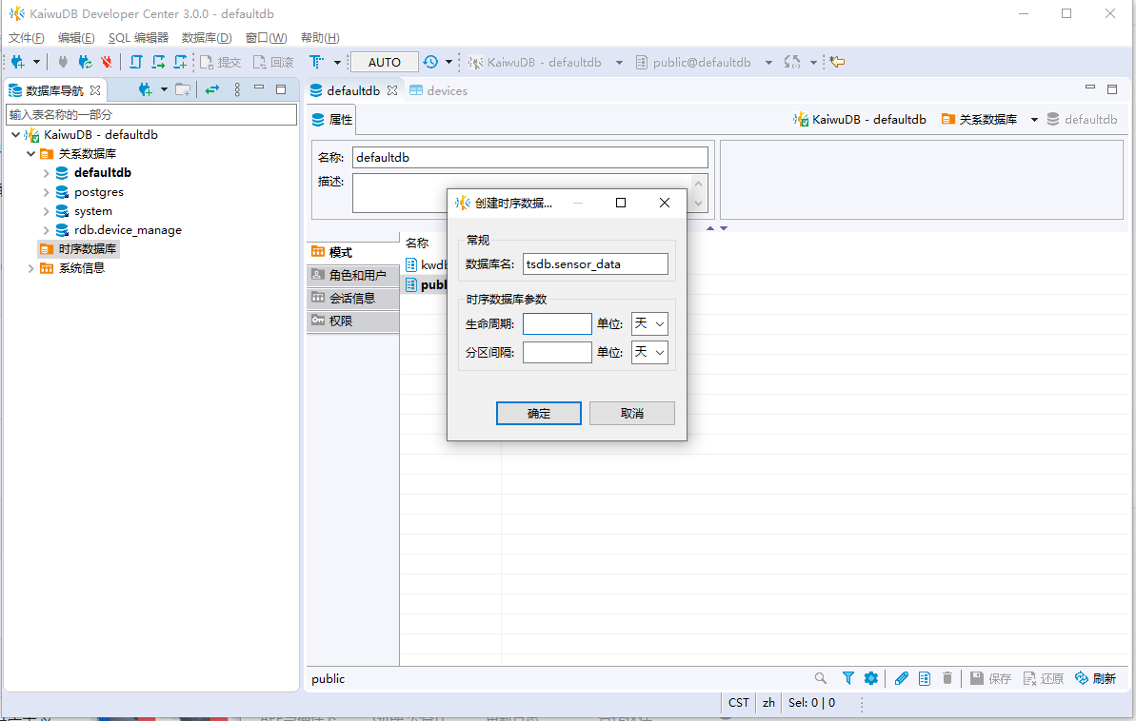Click 取消 button in dialog
This screenshot has width=1136, height=721.
pos(631,414)
